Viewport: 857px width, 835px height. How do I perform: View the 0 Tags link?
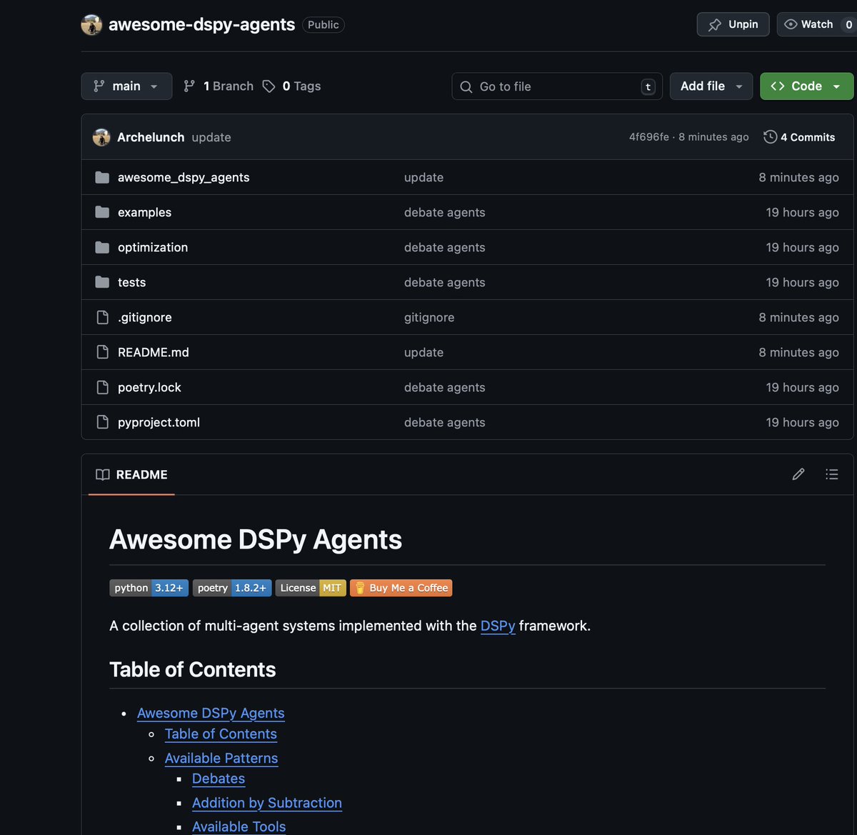(x=291, y=86)
